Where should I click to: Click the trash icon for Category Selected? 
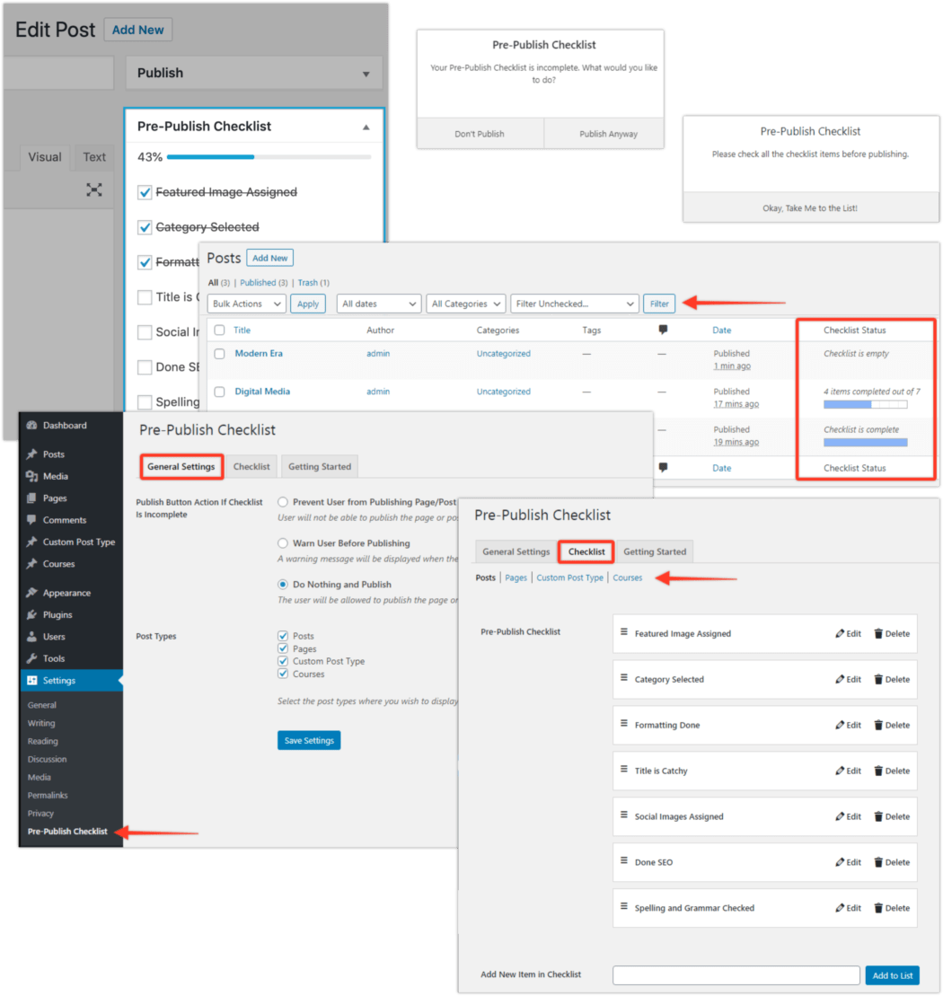[878, 679]
